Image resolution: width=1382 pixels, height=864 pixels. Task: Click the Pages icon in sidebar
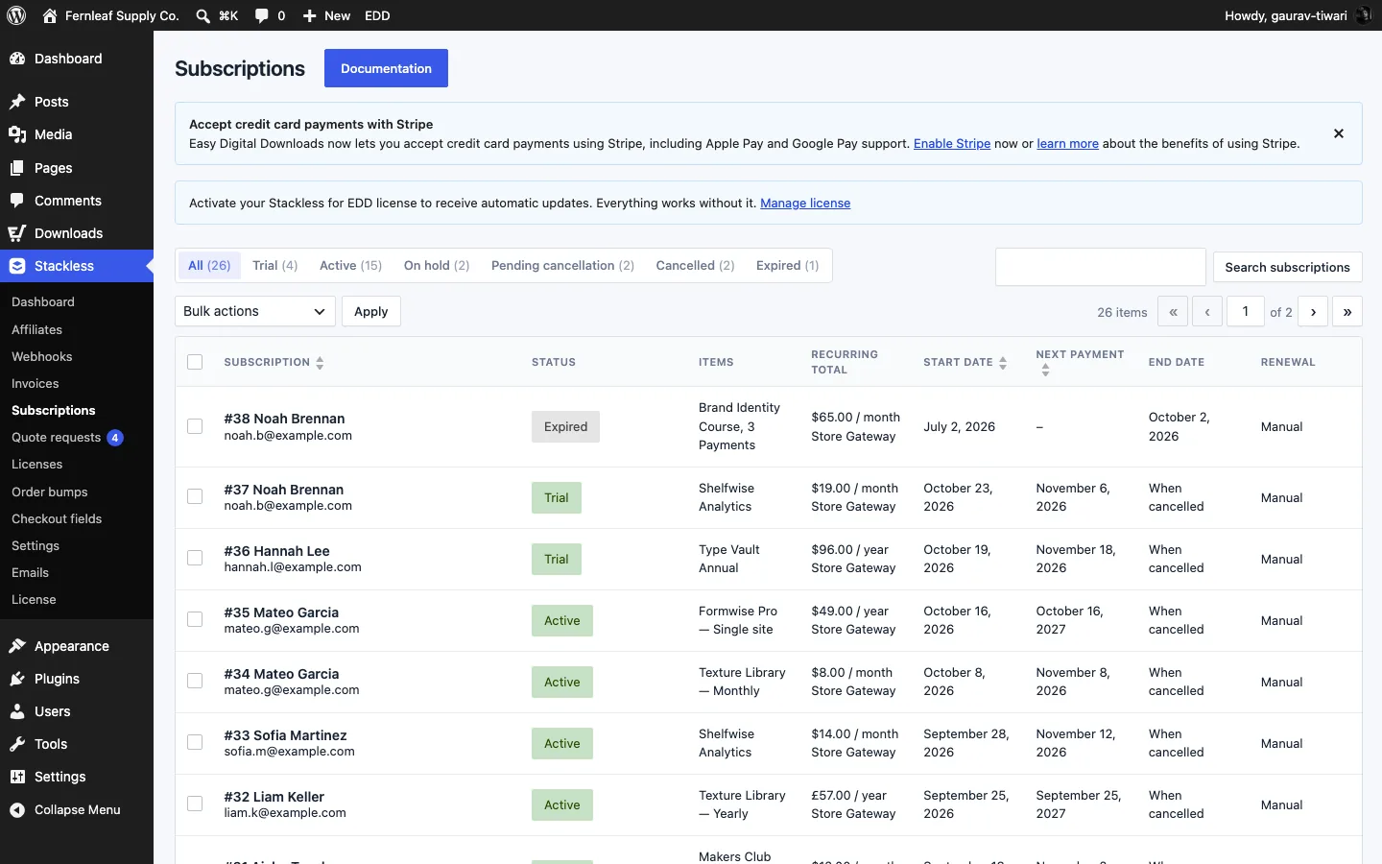[17, 168]
